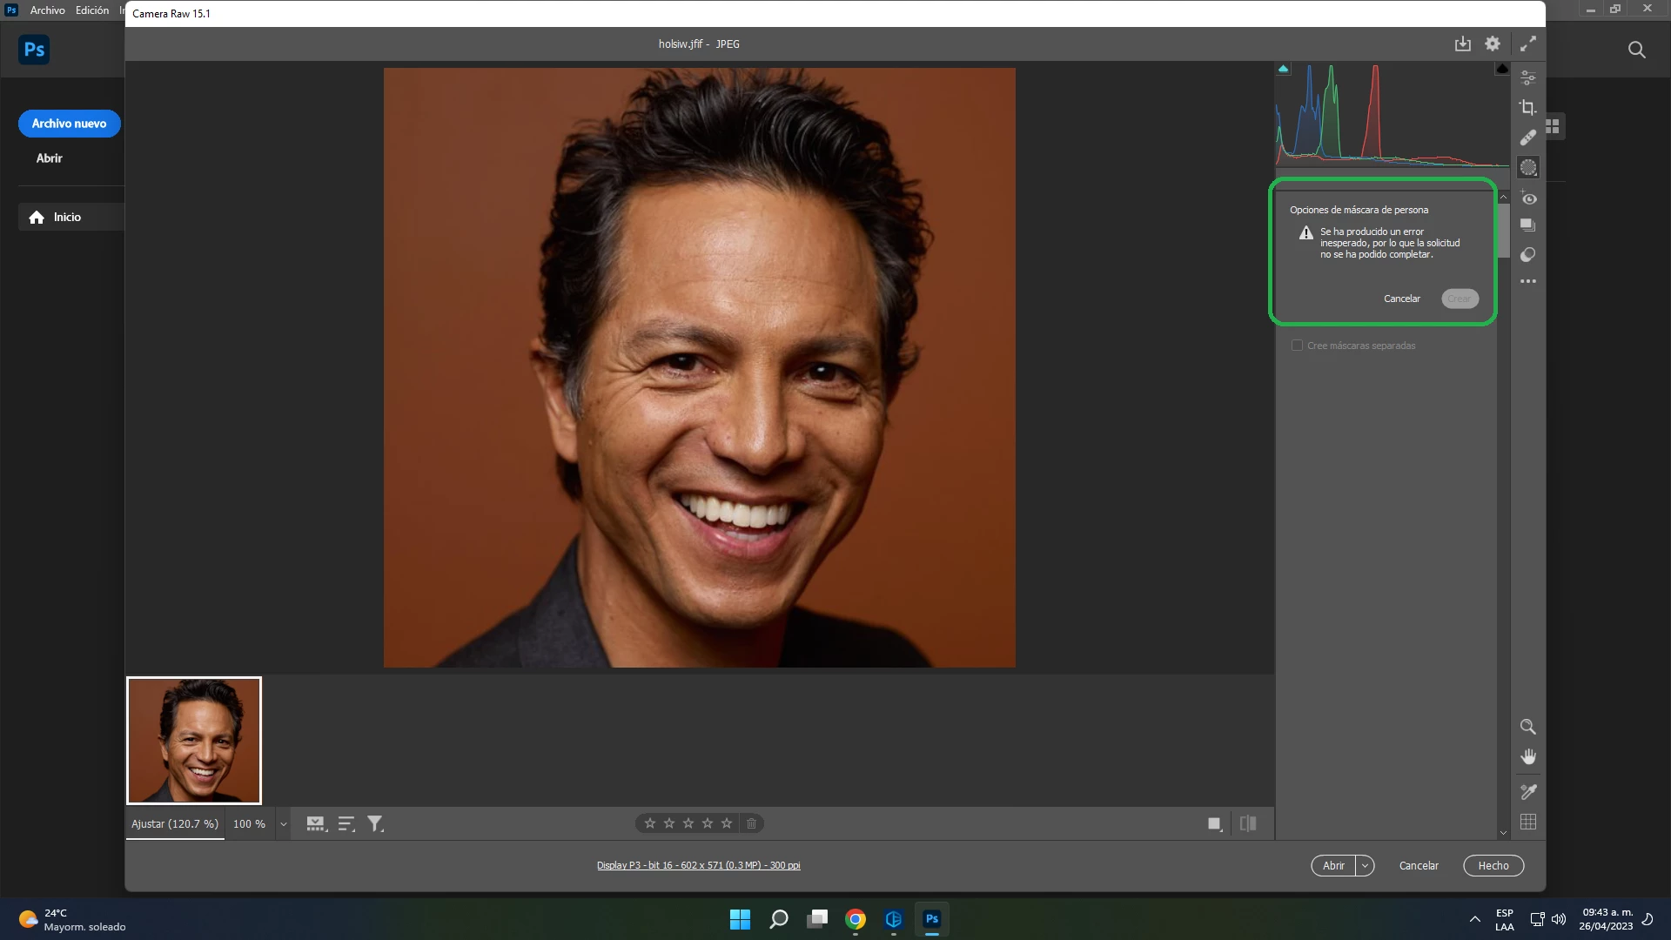Expand the Abrir button dropdown arrow
The height and width of the screenshot is (940, 1671).
click(1365, 866)
